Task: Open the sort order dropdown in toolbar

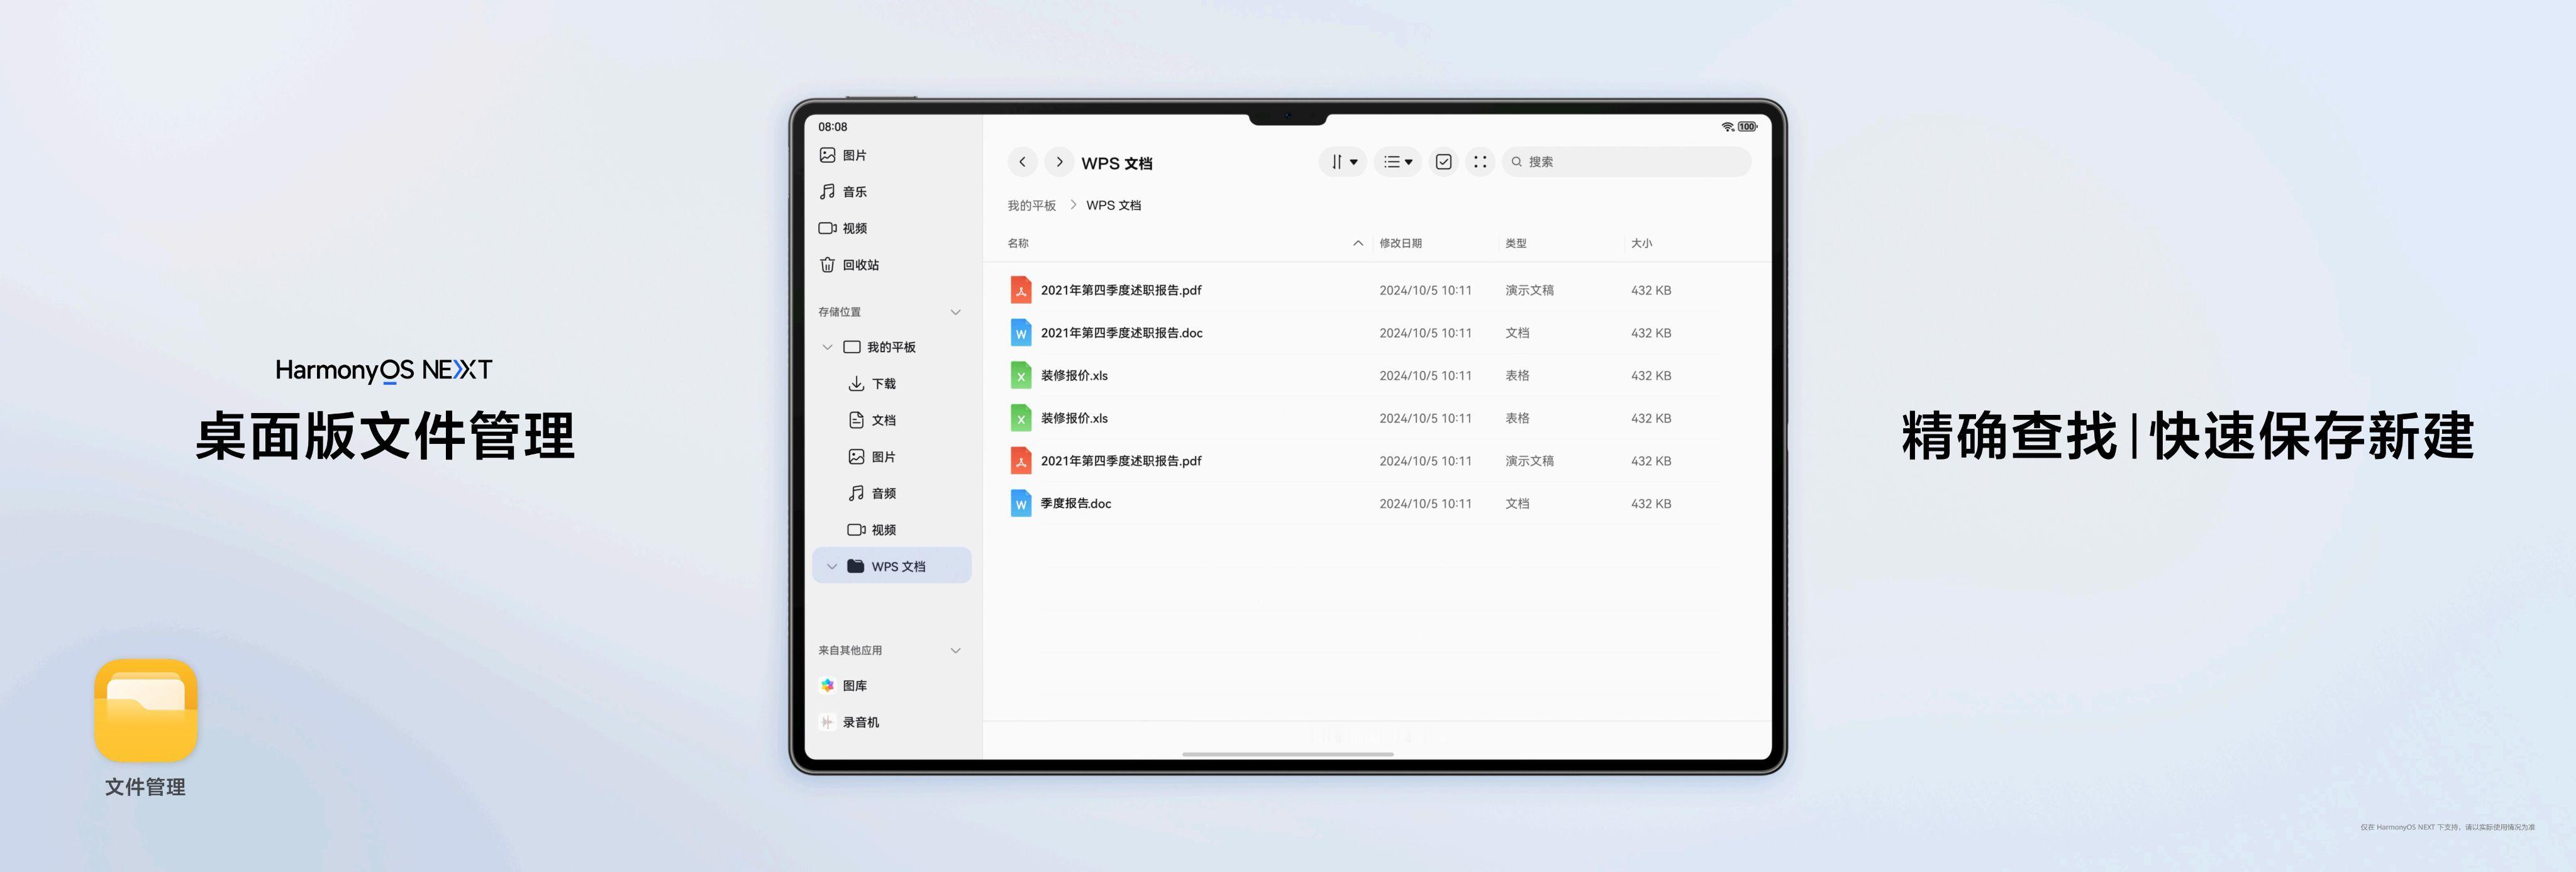Action: pos(1343,162)
